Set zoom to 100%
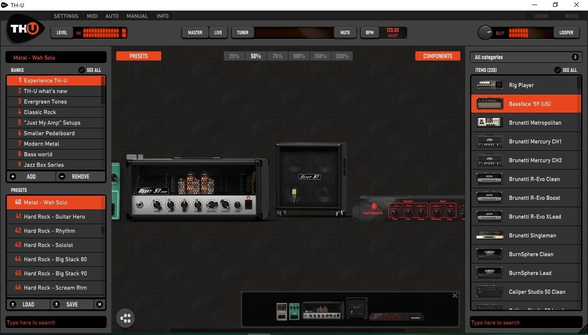This screenshot has height=335, width=588. click(x=299, y=56)
